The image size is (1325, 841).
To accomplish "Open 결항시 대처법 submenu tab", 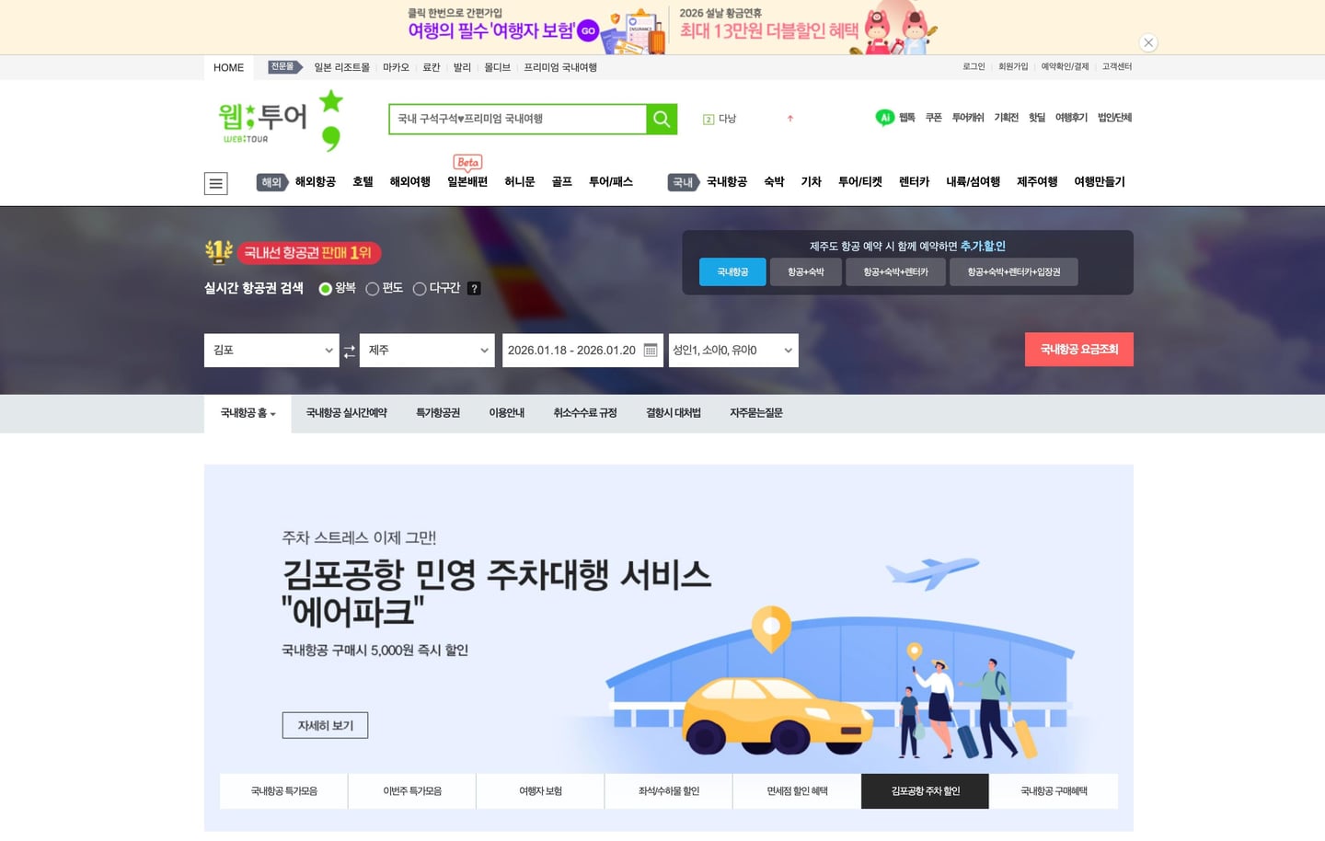I will [674, 413].
